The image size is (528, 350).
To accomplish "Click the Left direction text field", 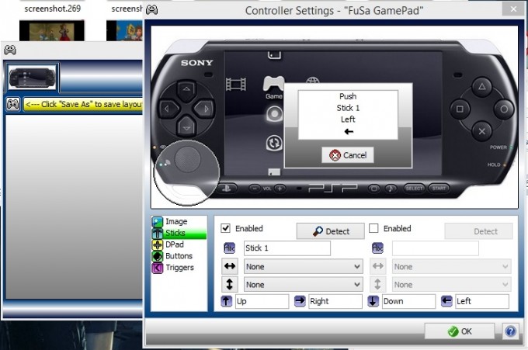I will click(482, 302).
